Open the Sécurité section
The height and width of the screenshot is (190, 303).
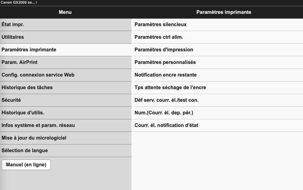coord(11,100)
